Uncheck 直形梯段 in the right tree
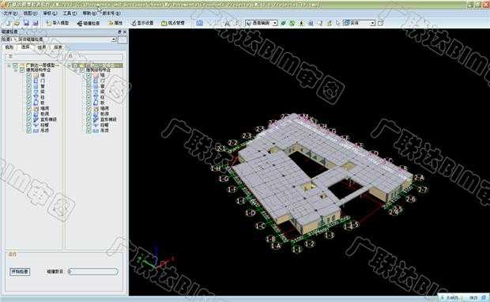Viewport: 490px width, 302px height. (x=89, y=119)
